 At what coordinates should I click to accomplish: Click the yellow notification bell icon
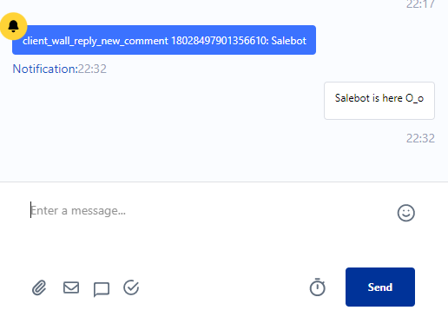coord(13,26)
